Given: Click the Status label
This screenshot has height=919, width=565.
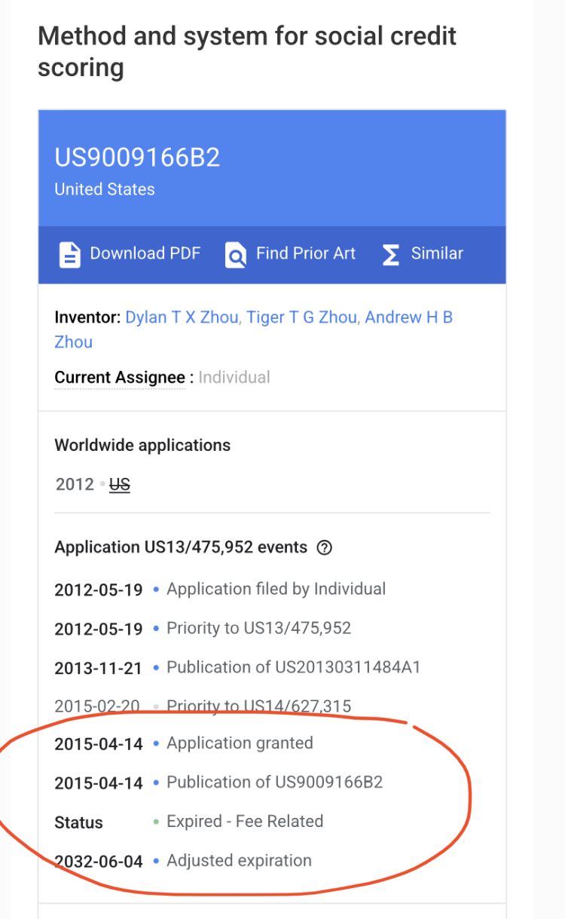Looking at the screenshot, I should [78, 823].
